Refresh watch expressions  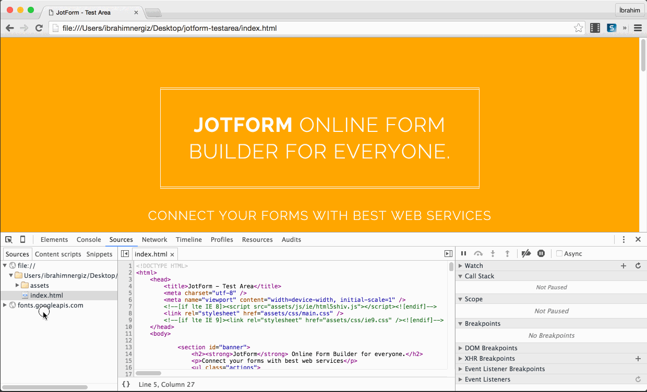click(x=638, y=266)
